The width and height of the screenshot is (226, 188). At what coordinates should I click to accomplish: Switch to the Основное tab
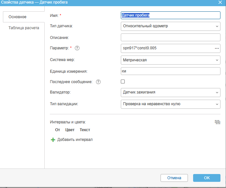18,17
